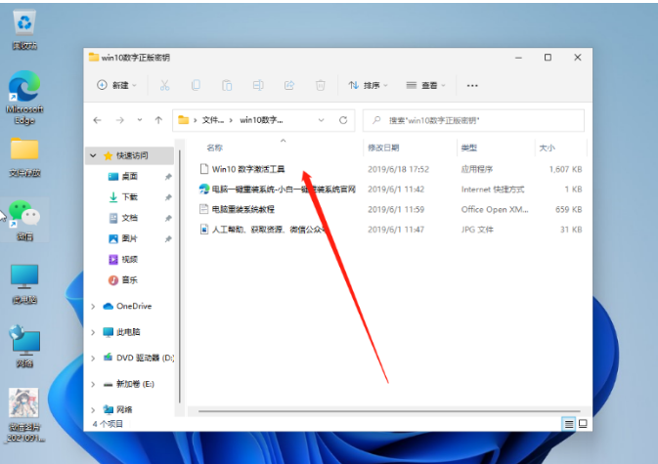Image resolution: width=658 pixels, height=464 pixels.
Task: Open 桌面 in quick access
Action: tap(129, 177)
